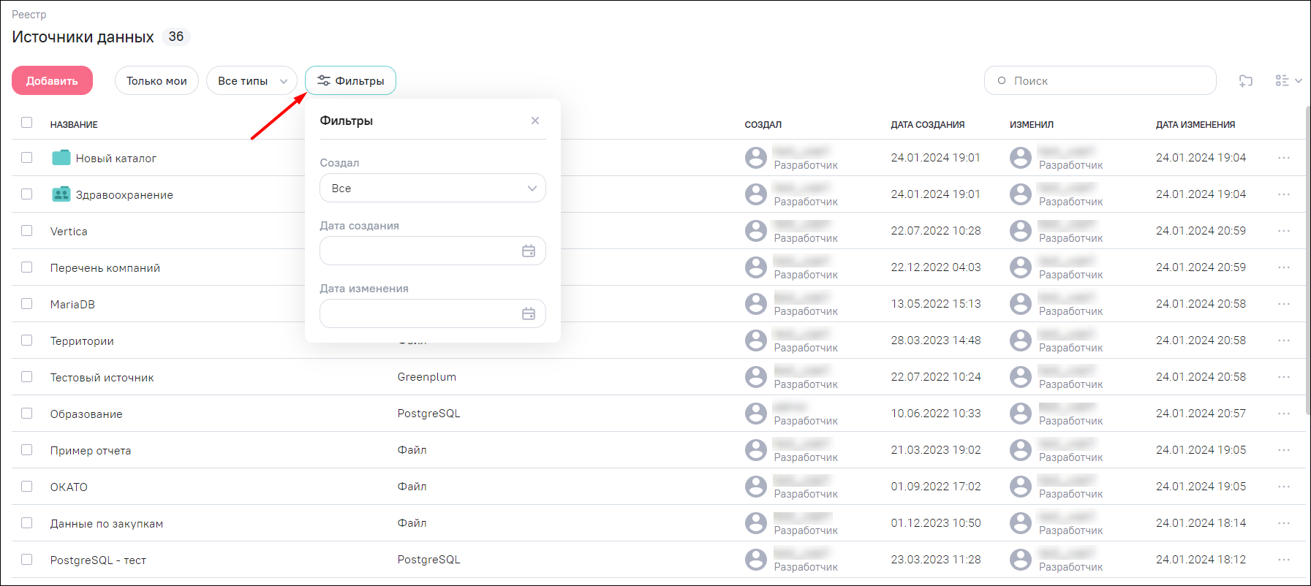Click the add folder icon near search
1311x586 pixels.
click(x=1246, y=80)
